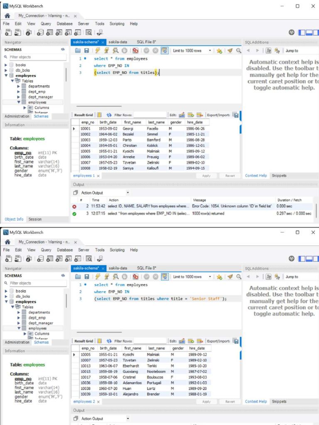This screenshot has width=319, height=425.
Task: Toggle autocommit mode in bottom window toolbar
Action: (x=164, y=277)
